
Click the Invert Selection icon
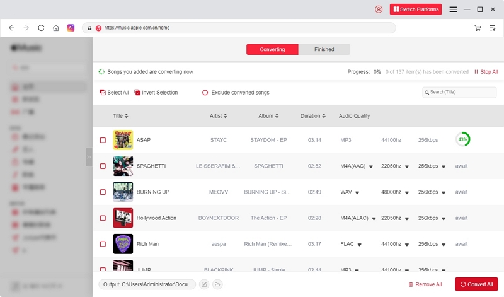[x=137, y=92]
